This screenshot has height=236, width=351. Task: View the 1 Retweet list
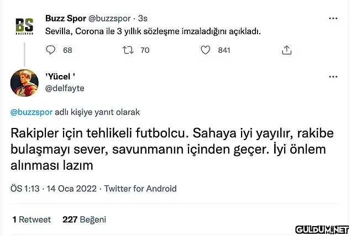(32, 219)
